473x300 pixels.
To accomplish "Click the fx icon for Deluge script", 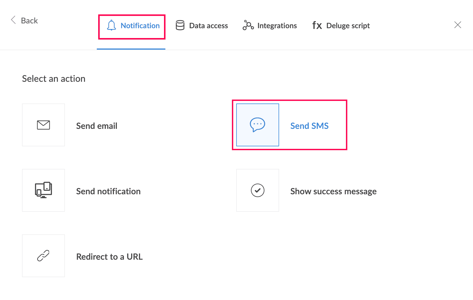I will [317, 25].
